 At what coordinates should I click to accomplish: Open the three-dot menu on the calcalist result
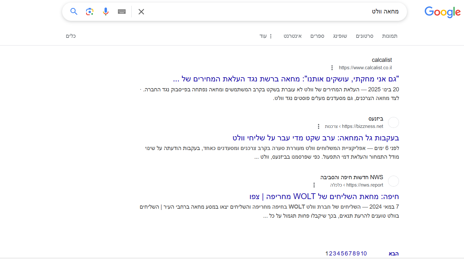pos(332,68)
